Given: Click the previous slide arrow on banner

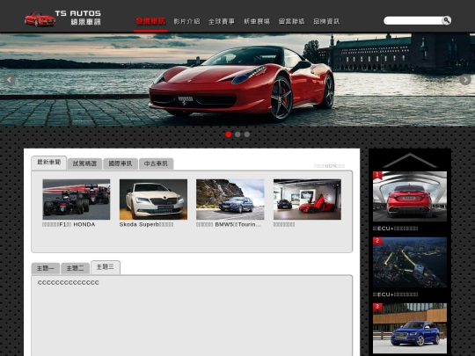Looking at the screenshot, I should 10,80.
